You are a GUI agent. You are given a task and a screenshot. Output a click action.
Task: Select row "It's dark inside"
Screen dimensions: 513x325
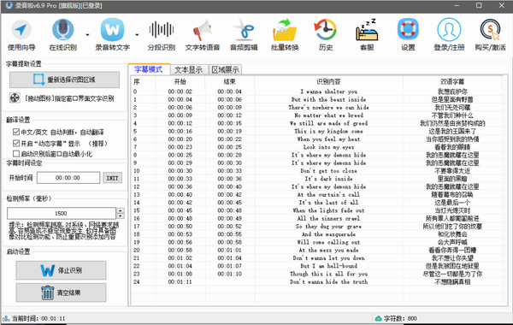tap(316, 179)
